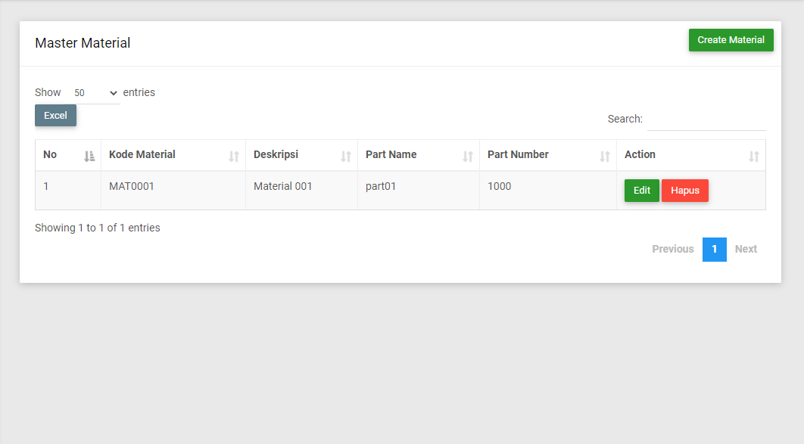Click the Deskripsi column sort arrows
Image resolution: width=804 pixels, height=444 pixels.
click(x=346, y=156)
